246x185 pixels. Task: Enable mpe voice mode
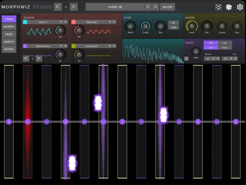(225, 43)
